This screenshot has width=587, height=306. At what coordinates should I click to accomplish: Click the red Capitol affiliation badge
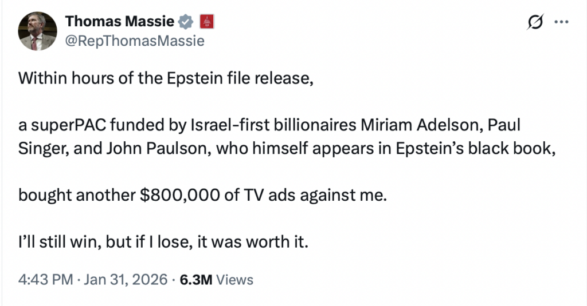click(206, 22)
